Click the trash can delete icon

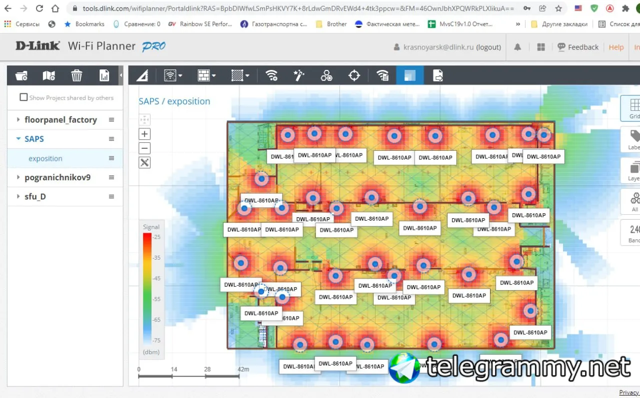[x=76, y=76]
